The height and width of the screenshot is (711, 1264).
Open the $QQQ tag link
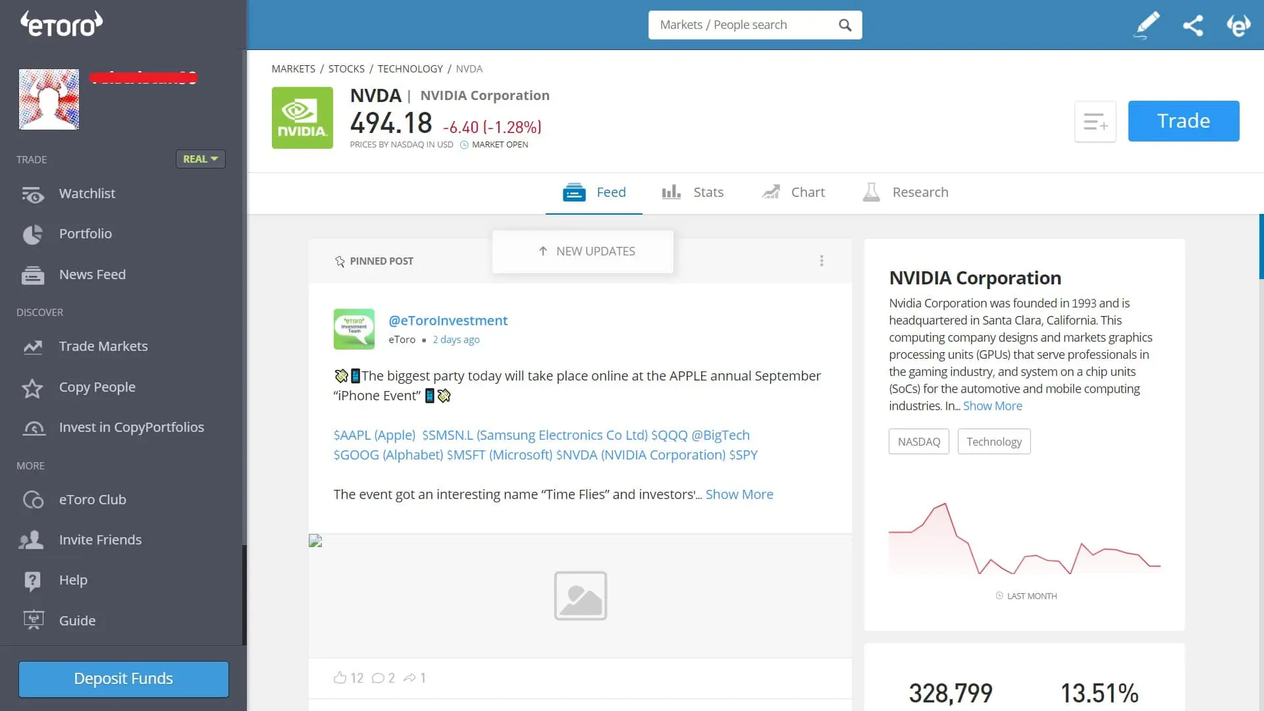[x=669, y=435]
